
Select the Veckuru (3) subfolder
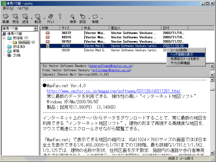click(26, 42)
